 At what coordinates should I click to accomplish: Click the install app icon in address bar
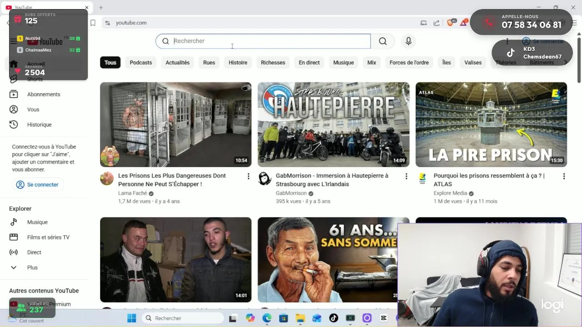(424, 23)
